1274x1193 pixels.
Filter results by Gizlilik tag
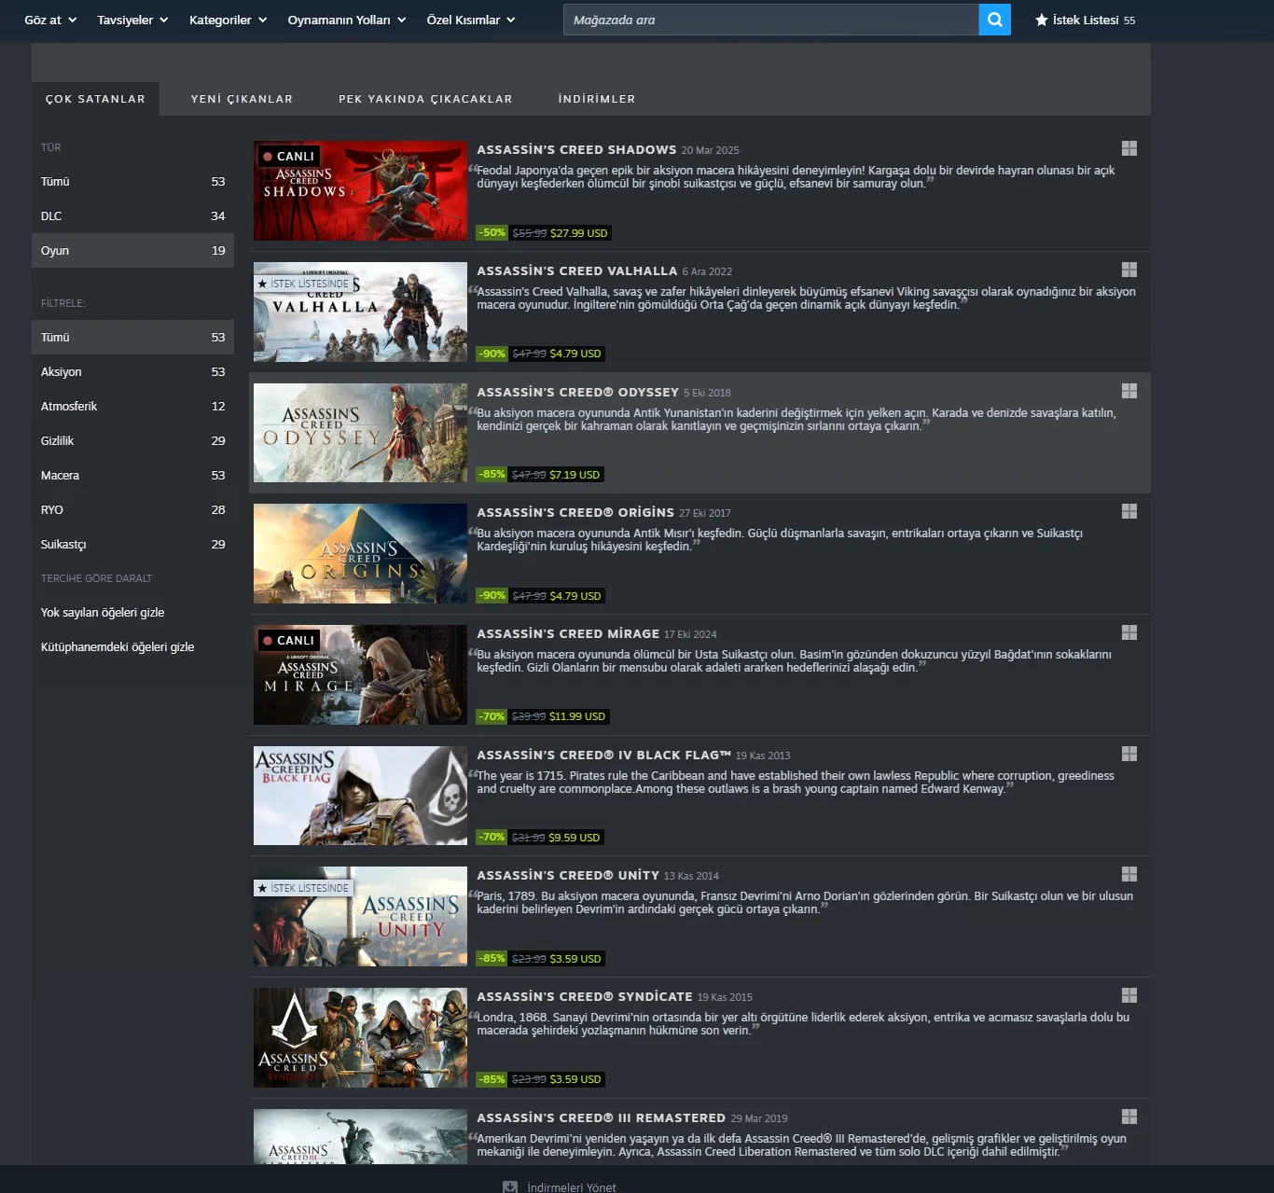click(132, 441)
